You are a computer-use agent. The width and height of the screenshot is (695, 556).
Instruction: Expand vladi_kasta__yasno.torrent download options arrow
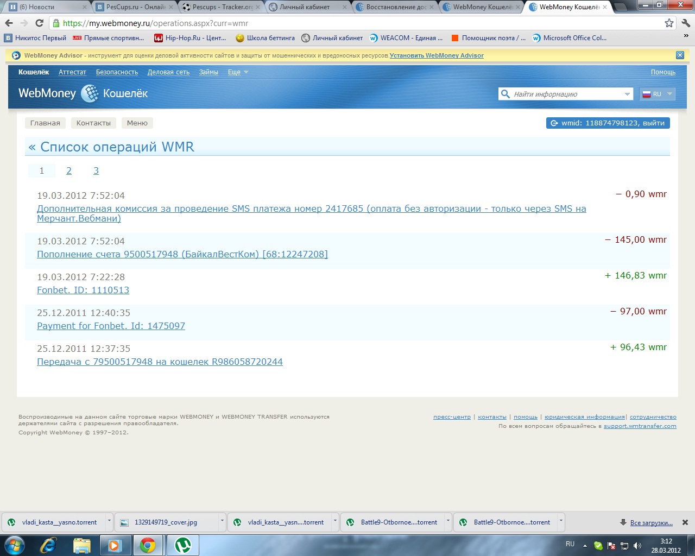pyautogui.click(x=109, y=522)
